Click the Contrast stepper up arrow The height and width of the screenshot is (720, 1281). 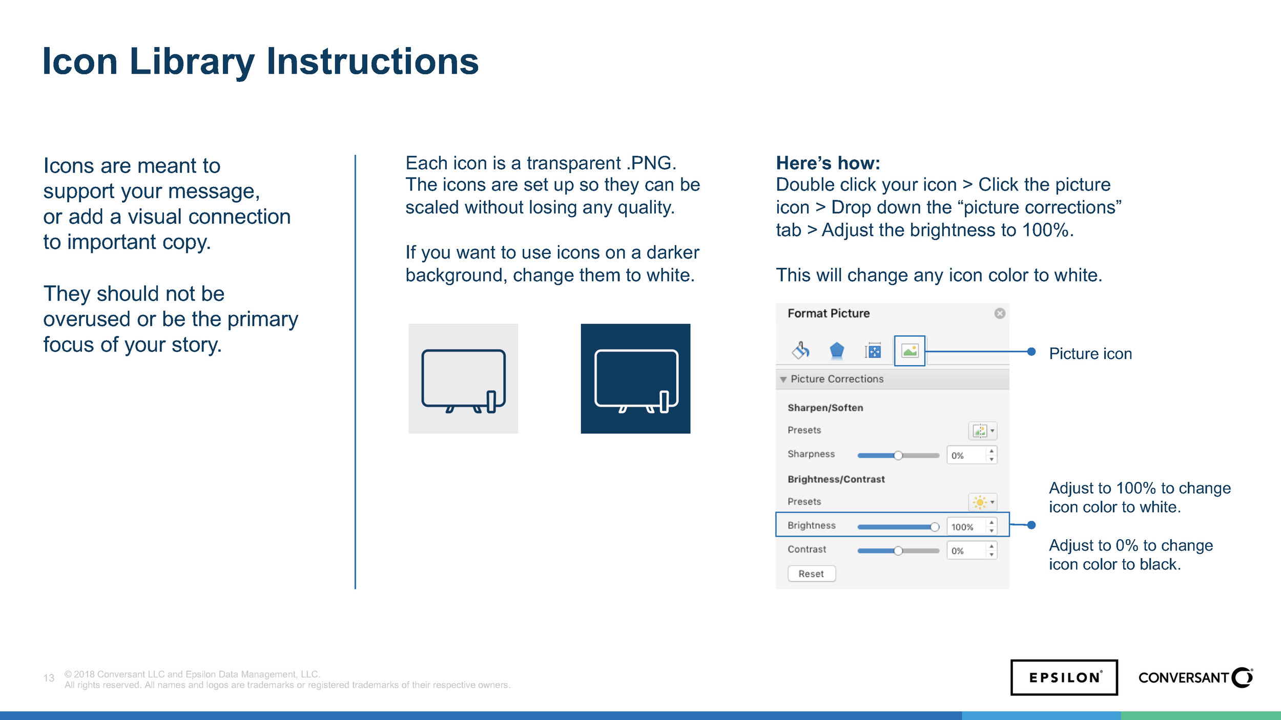pos(991,546)
